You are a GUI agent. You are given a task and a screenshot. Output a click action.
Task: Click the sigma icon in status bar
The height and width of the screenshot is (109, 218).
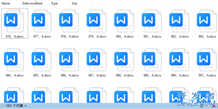(3, 106)
